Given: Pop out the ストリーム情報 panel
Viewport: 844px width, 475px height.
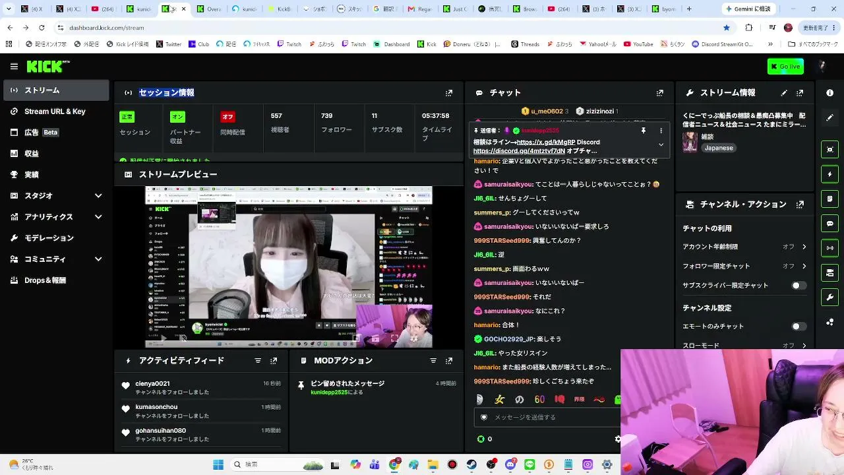Looking at the screenshot, I should pos(800,93).
